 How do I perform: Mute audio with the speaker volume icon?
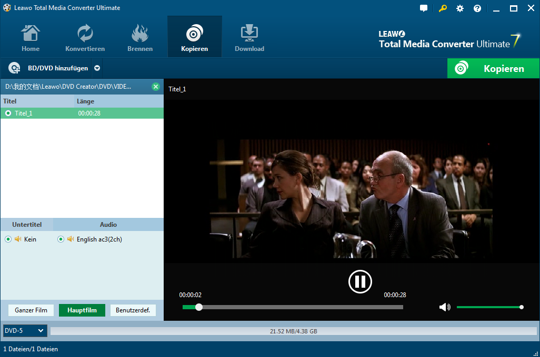(x=445, y=307)
